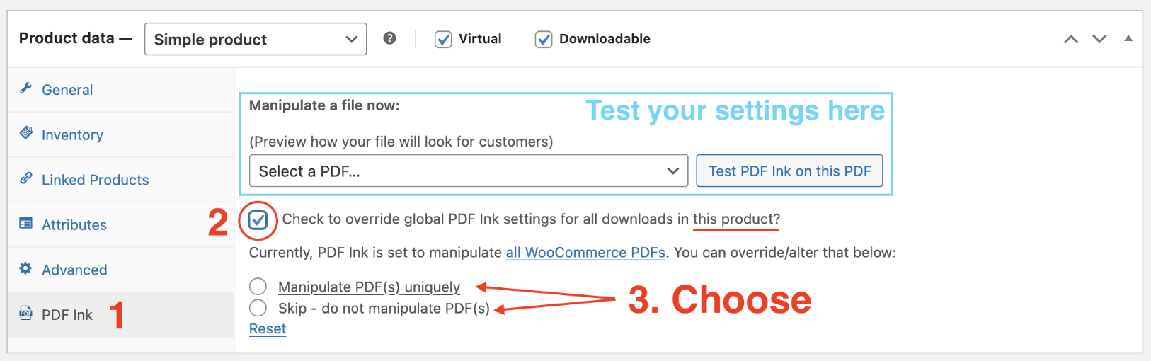
Task: Open the Simple product type dropdown
Action: pos(256,39)
